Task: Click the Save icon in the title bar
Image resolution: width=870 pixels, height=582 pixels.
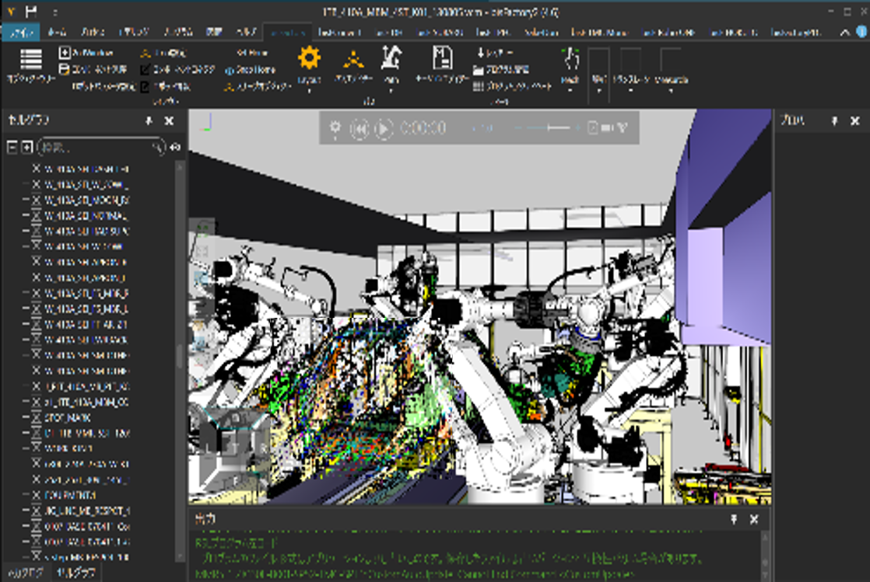Action: (x=31, y=12)
